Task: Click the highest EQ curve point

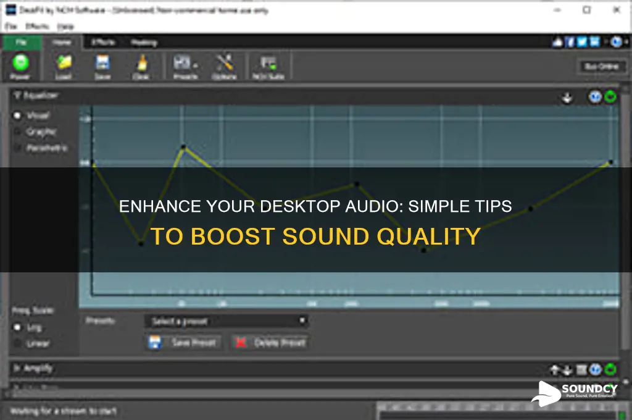Action: coord(183,147)
